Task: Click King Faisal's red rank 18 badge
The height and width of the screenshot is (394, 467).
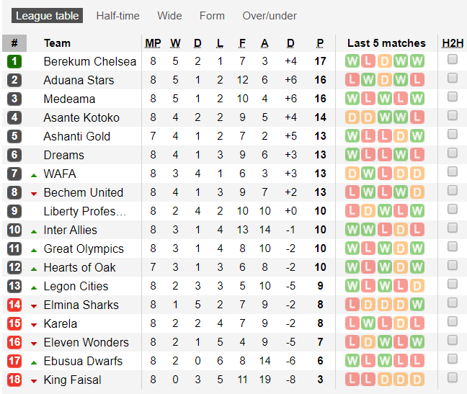Action: (14, 380)
